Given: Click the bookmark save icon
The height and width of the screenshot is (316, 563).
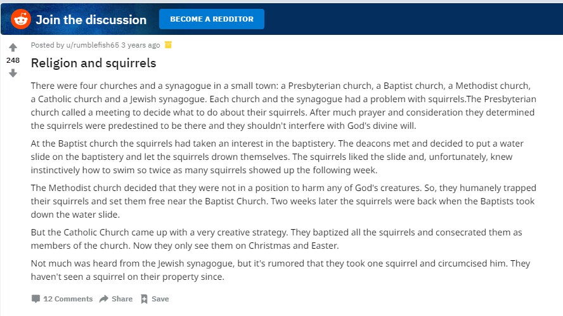Looking at the screenshot, I should [144, 299].
